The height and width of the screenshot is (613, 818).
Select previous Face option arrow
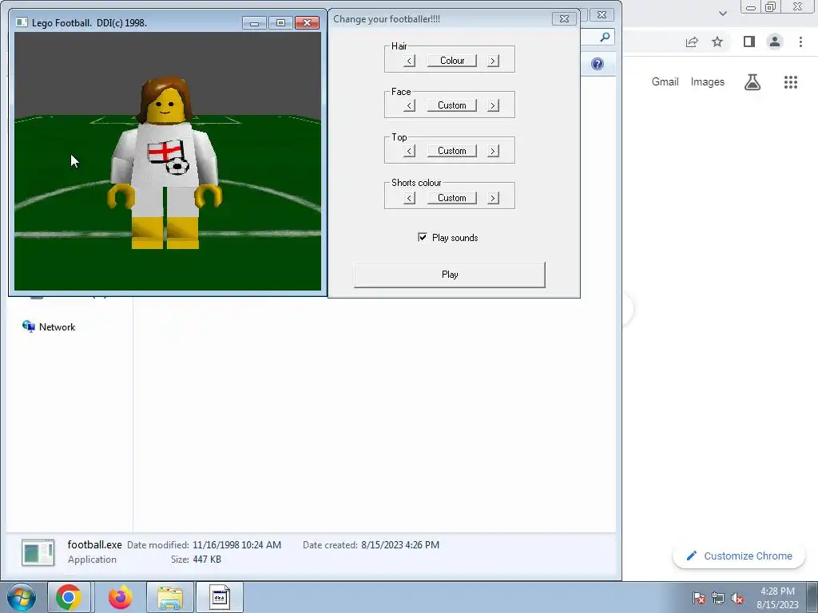click(x=410, y=106)
